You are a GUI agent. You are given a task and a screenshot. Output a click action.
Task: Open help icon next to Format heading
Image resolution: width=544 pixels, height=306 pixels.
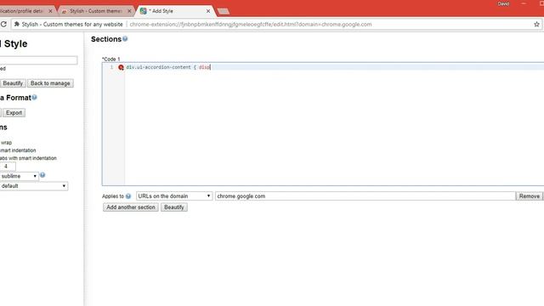click(x=34, y=98)
